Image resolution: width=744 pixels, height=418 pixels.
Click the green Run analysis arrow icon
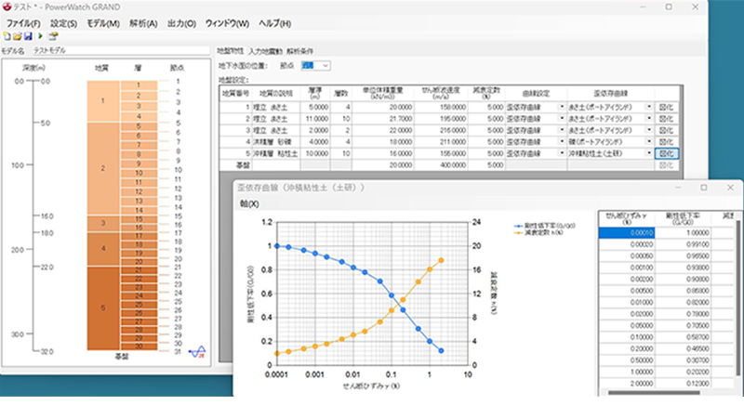point(42,35)
